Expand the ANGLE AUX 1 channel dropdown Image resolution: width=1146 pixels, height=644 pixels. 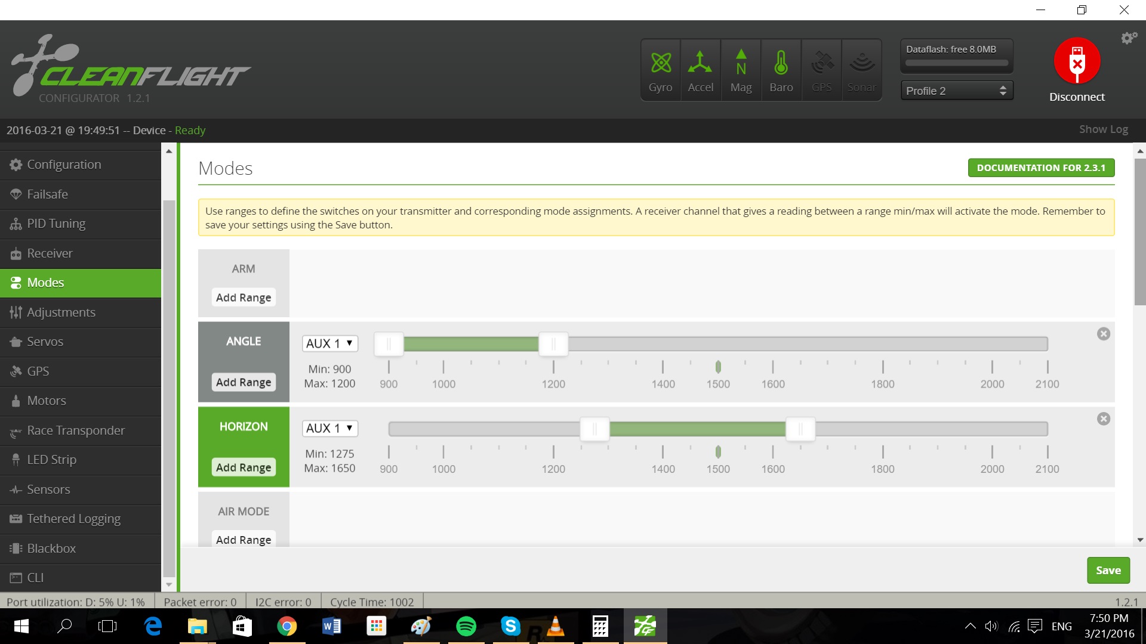[329, 343]
